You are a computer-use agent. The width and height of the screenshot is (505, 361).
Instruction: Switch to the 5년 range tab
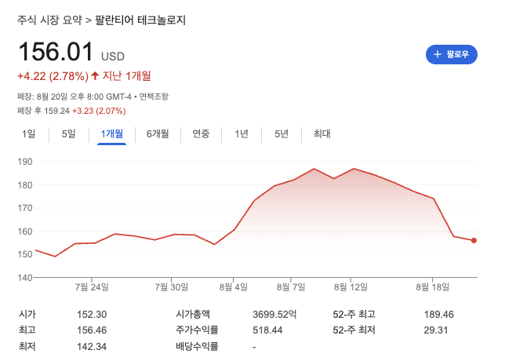[282, 133]
